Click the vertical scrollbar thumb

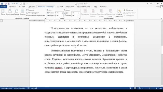pos(162,50)
